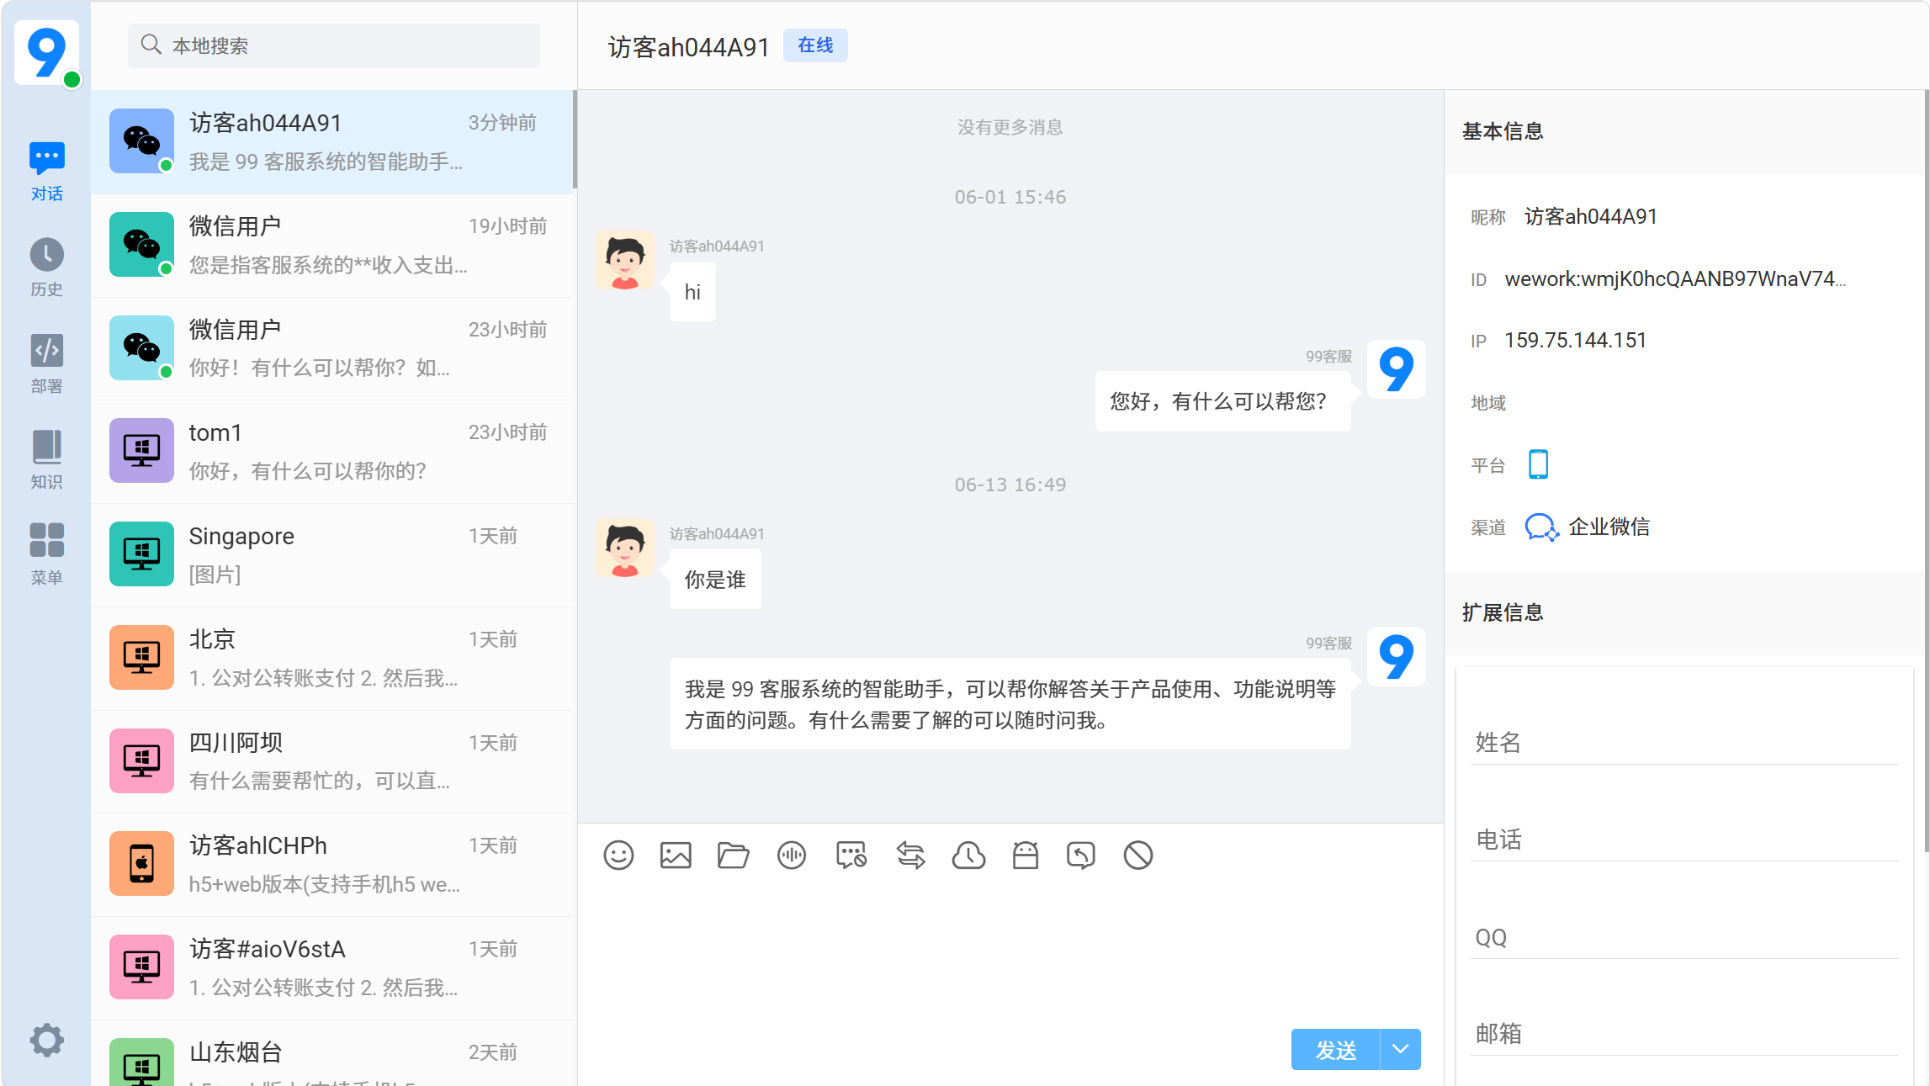Insert an image via the picture icon
Screen dimensions: 1930x1086
click(x=676, y=856)
